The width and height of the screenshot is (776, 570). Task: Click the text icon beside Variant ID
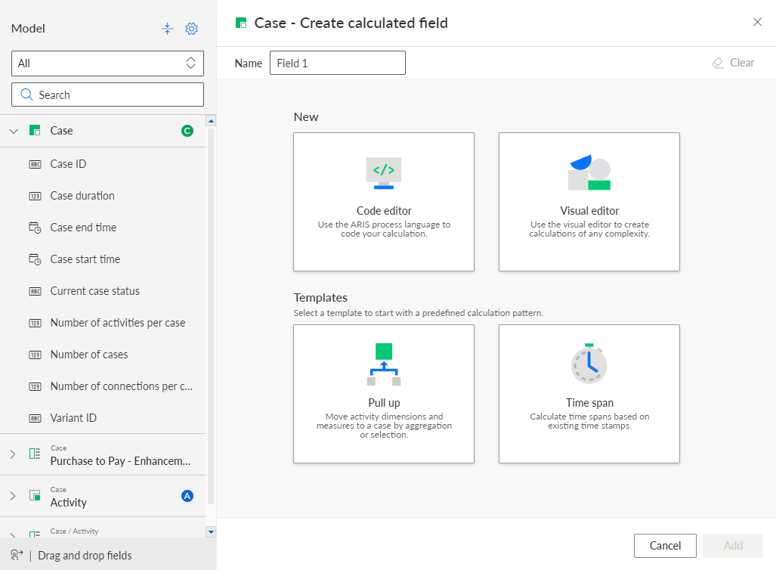coord(36,418)
